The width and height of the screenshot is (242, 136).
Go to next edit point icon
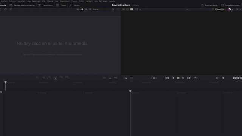click(217, 78)
